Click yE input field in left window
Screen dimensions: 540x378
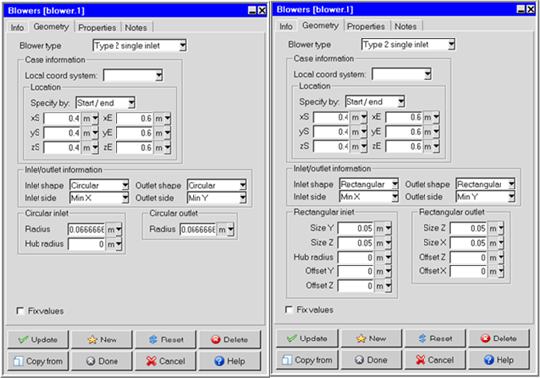tap(134, 133)
